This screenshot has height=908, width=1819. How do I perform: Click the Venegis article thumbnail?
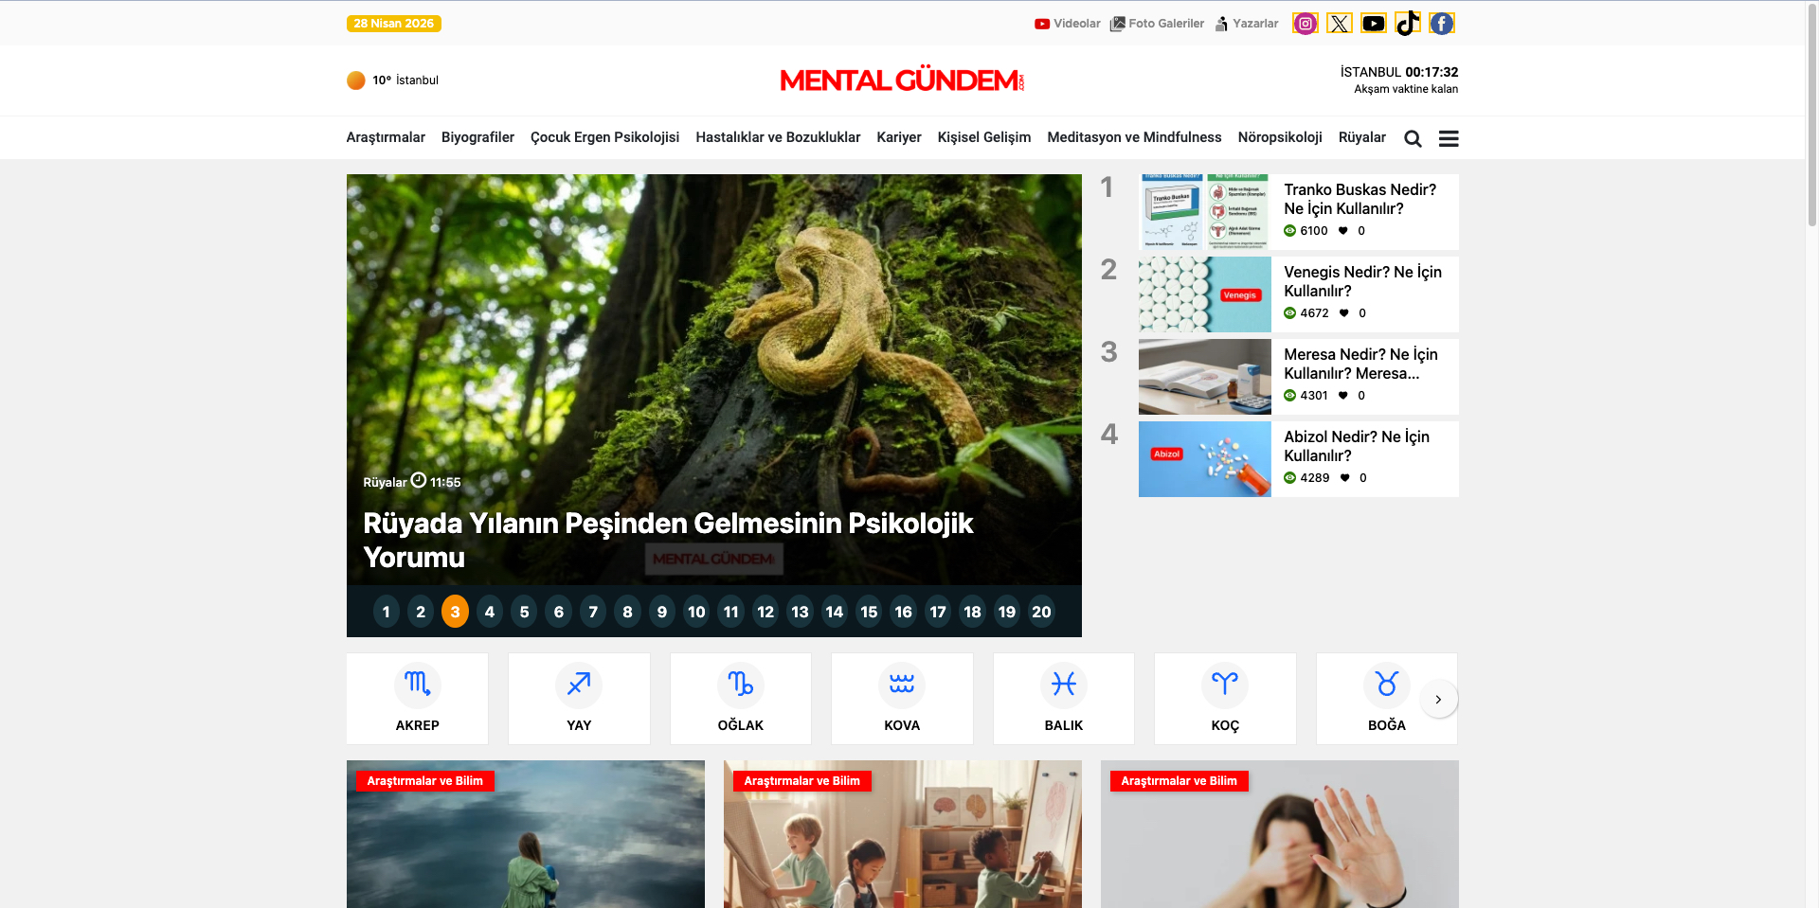click(1204, 294)
